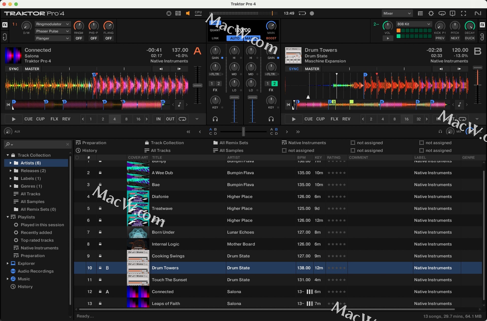Toggle SYNC on Deck A

pos(14,69)
